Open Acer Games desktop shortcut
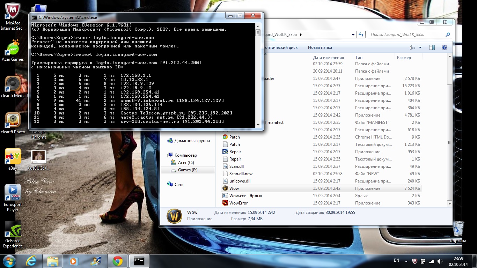Image resolution: width=477 pixels, height=268 pixels. coord(13,51)
